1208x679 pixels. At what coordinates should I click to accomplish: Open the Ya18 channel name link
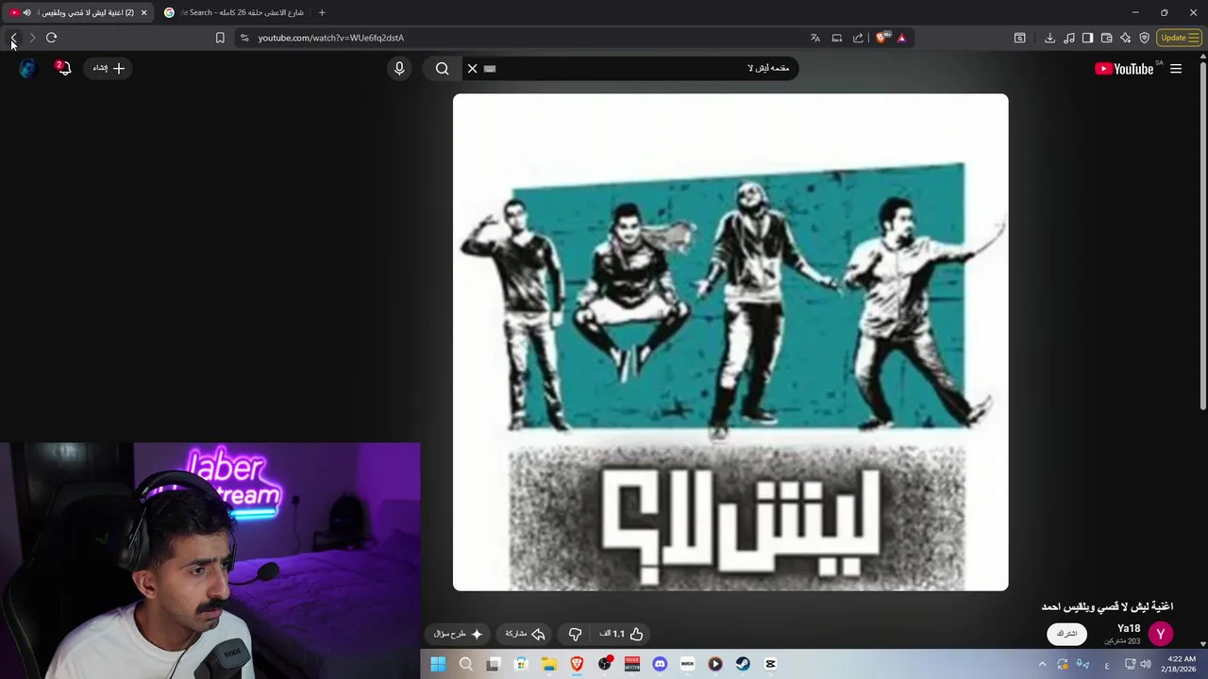1129,628
